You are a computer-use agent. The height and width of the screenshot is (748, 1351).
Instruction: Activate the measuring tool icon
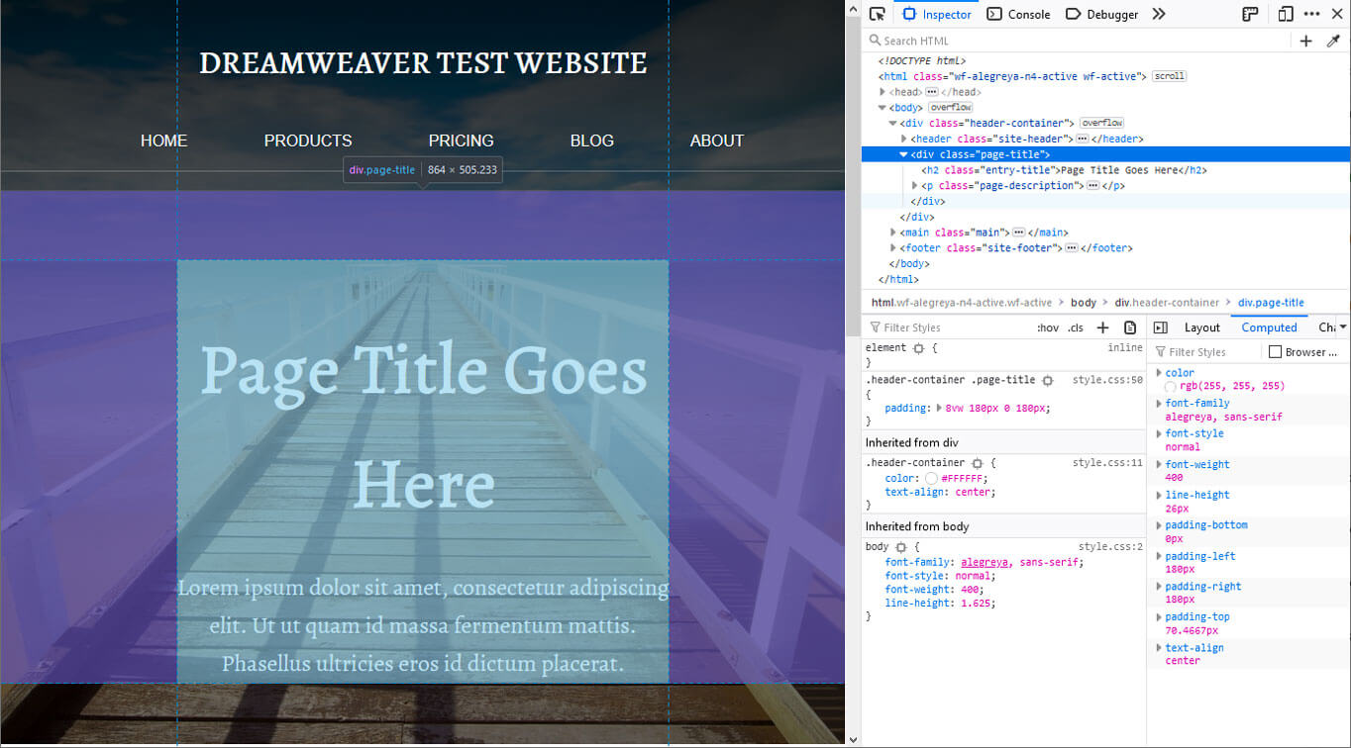tap(1250, 13)
